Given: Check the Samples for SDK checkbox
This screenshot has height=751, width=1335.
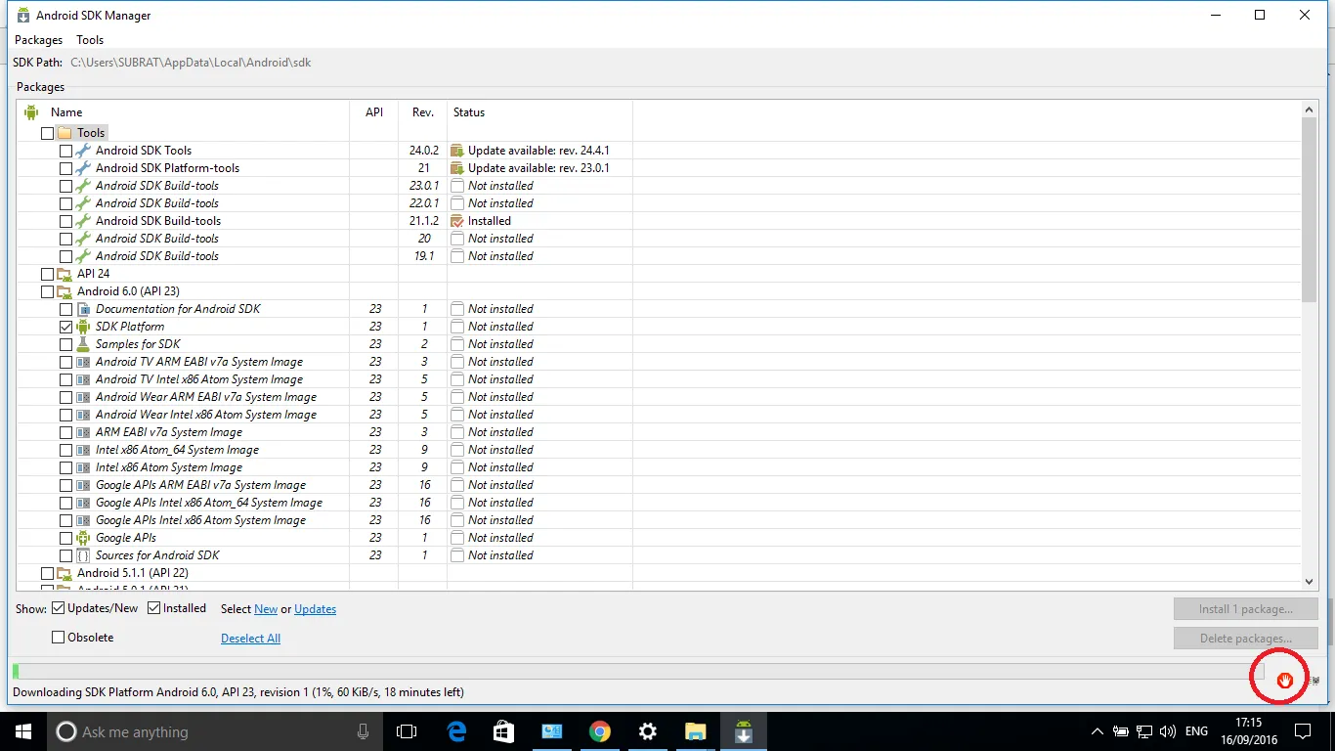Looking at the screenshot, I should 65,344.
